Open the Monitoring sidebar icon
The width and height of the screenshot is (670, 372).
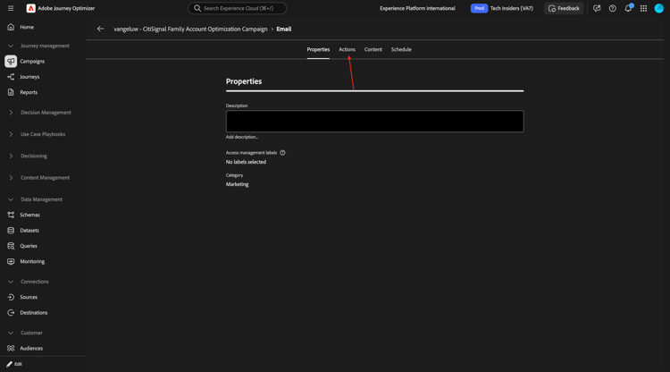point(11,261)
